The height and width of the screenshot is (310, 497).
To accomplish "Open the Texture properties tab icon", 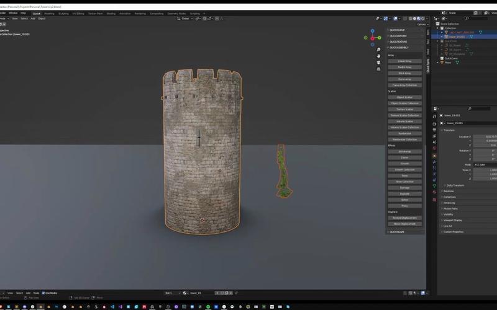I will pos(434,200).
